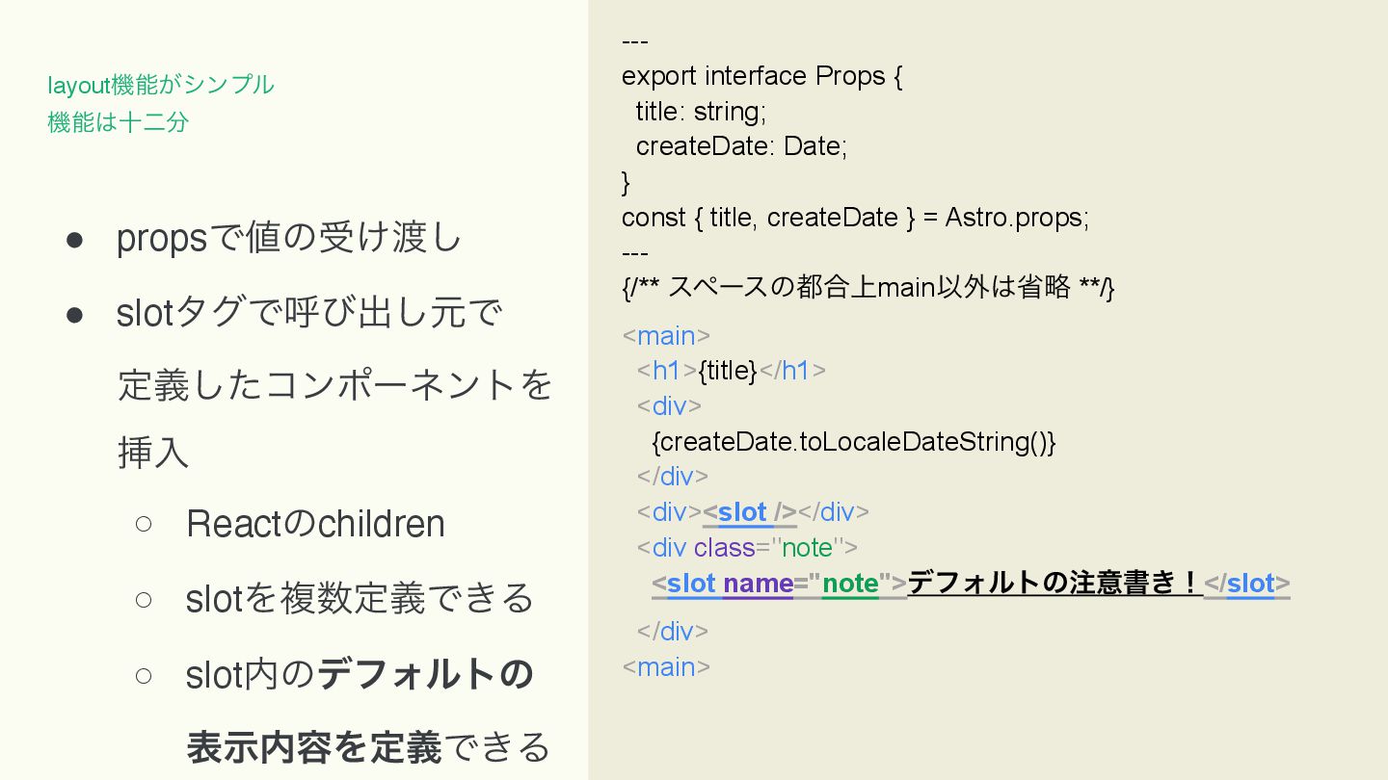Click the "createDate: Date;" code line
Viewport: 1388px width, 780px height.
click(741, 146)
